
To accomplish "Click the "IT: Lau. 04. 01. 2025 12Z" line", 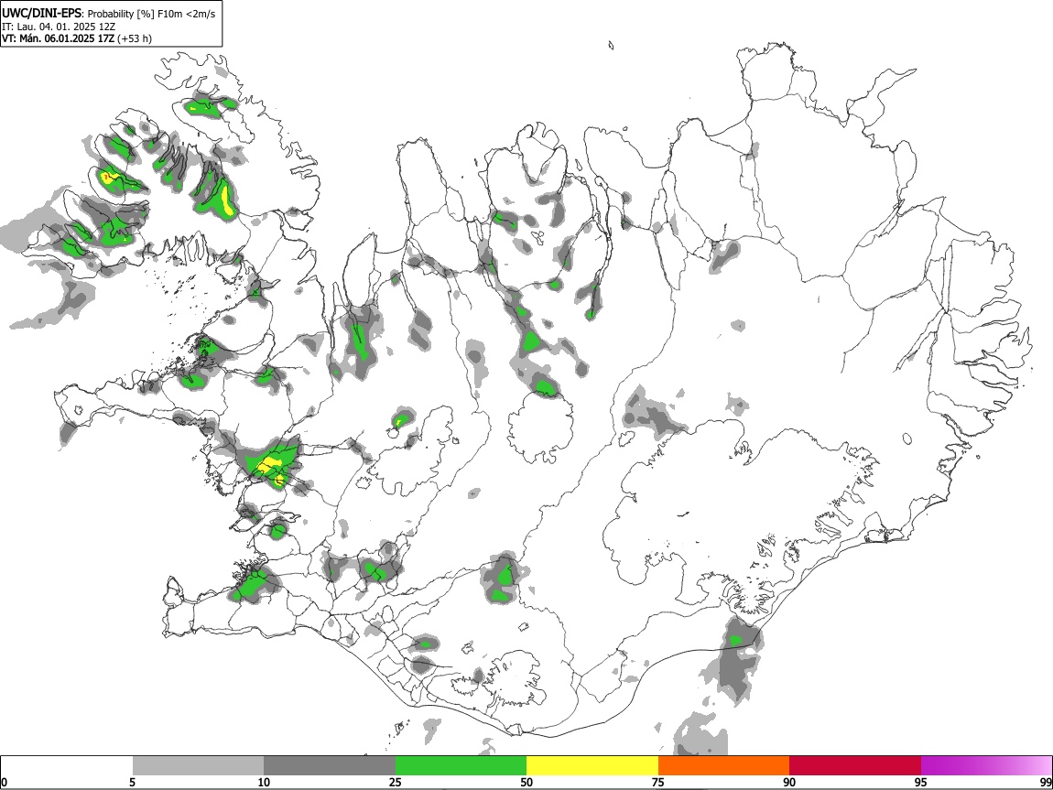I will (x=59, y=27).
